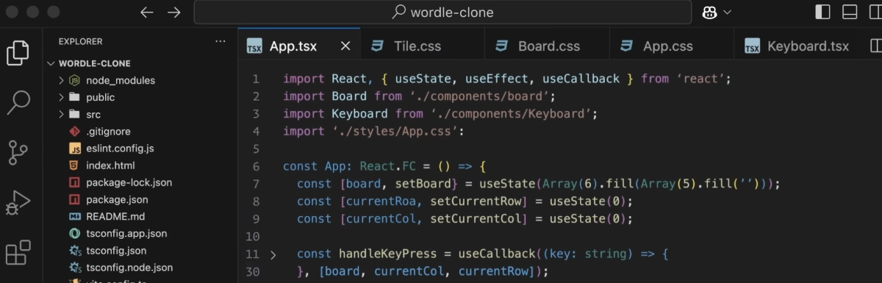
Task: Open tsconfig.node.json in the explorer
Action: click(129, 268)
